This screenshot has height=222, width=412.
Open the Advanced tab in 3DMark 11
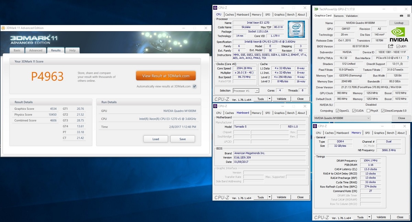click(36, 50)
